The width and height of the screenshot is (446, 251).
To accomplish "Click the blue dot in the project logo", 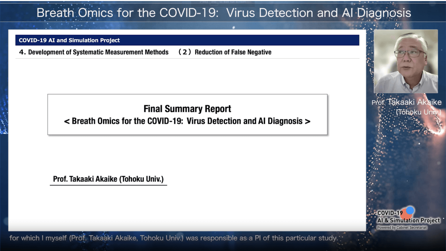I will pos(410,210).
